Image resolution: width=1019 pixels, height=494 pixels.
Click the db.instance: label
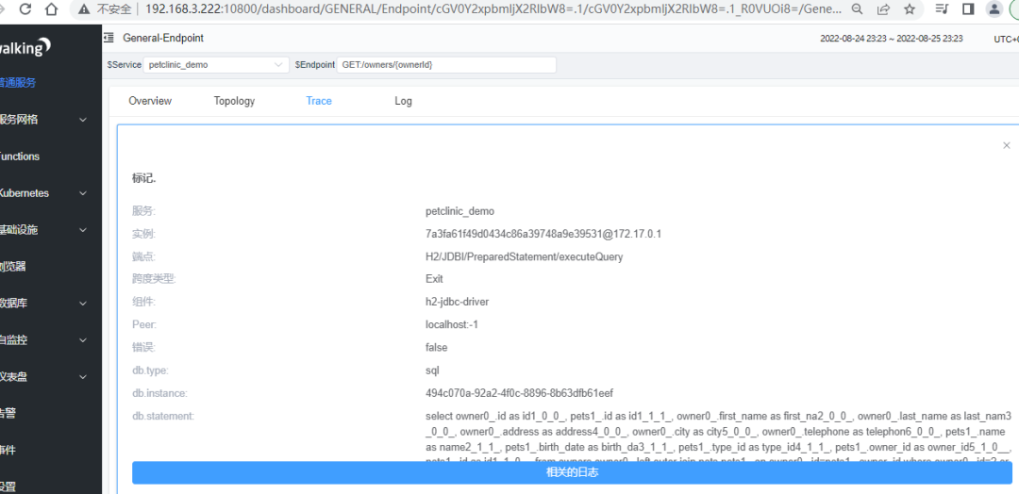coord(159,393)
